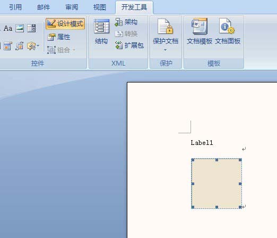This screenshot has height=238, width=277.
Task: Click left-middle handle of selected control
Action: click(193, 184)
